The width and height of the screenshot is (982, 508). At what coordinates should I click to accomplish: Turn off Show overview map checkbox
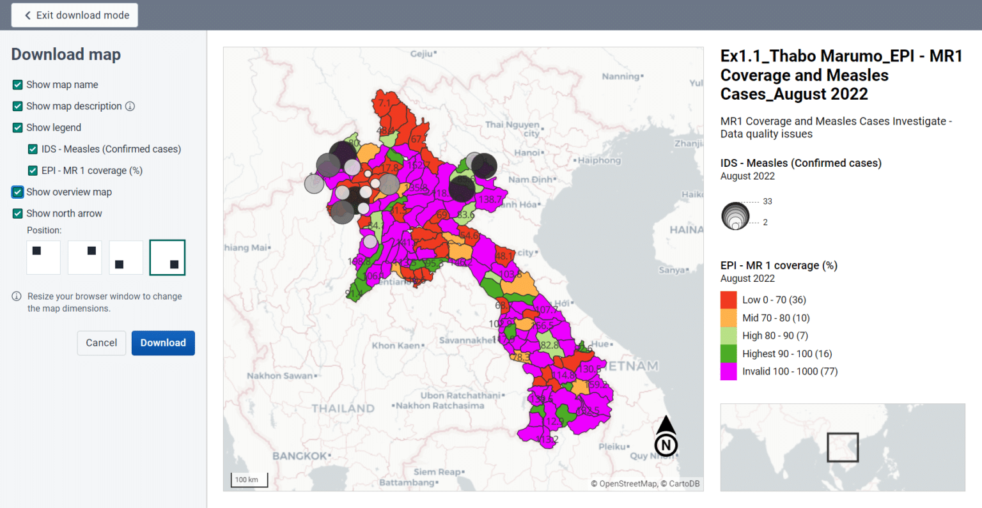18,192
